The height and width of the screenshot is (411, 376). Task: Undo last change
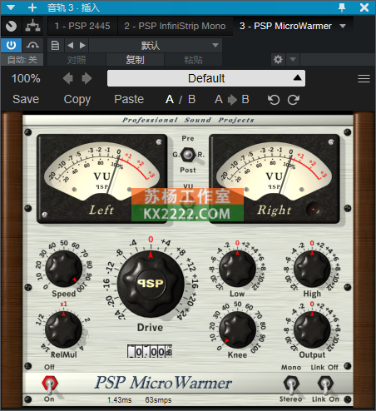click(274, 100)
